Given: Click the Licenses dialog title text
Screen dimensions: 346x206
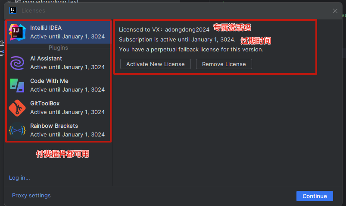Looking at the screenshot, I should point(33,11).
